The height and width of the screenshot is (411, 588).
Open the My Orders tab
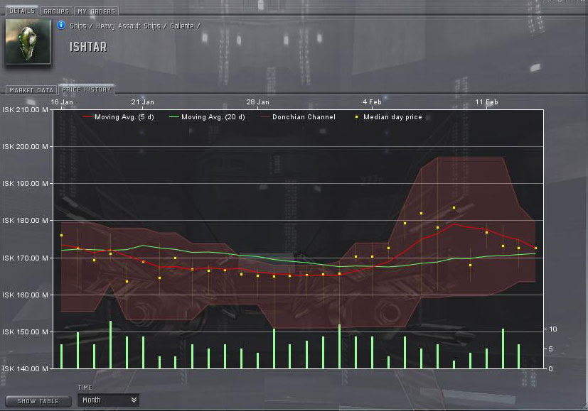(96, 11)
